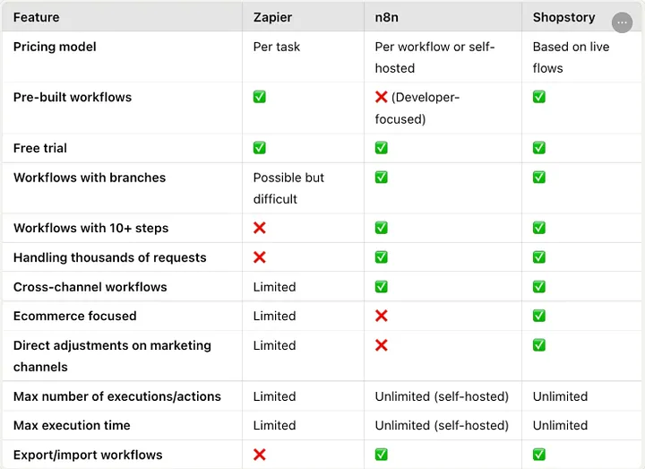Click Shopstory's green check for Ecommerce focused
This screenshot has width=645, height=469.
[539, 316]
